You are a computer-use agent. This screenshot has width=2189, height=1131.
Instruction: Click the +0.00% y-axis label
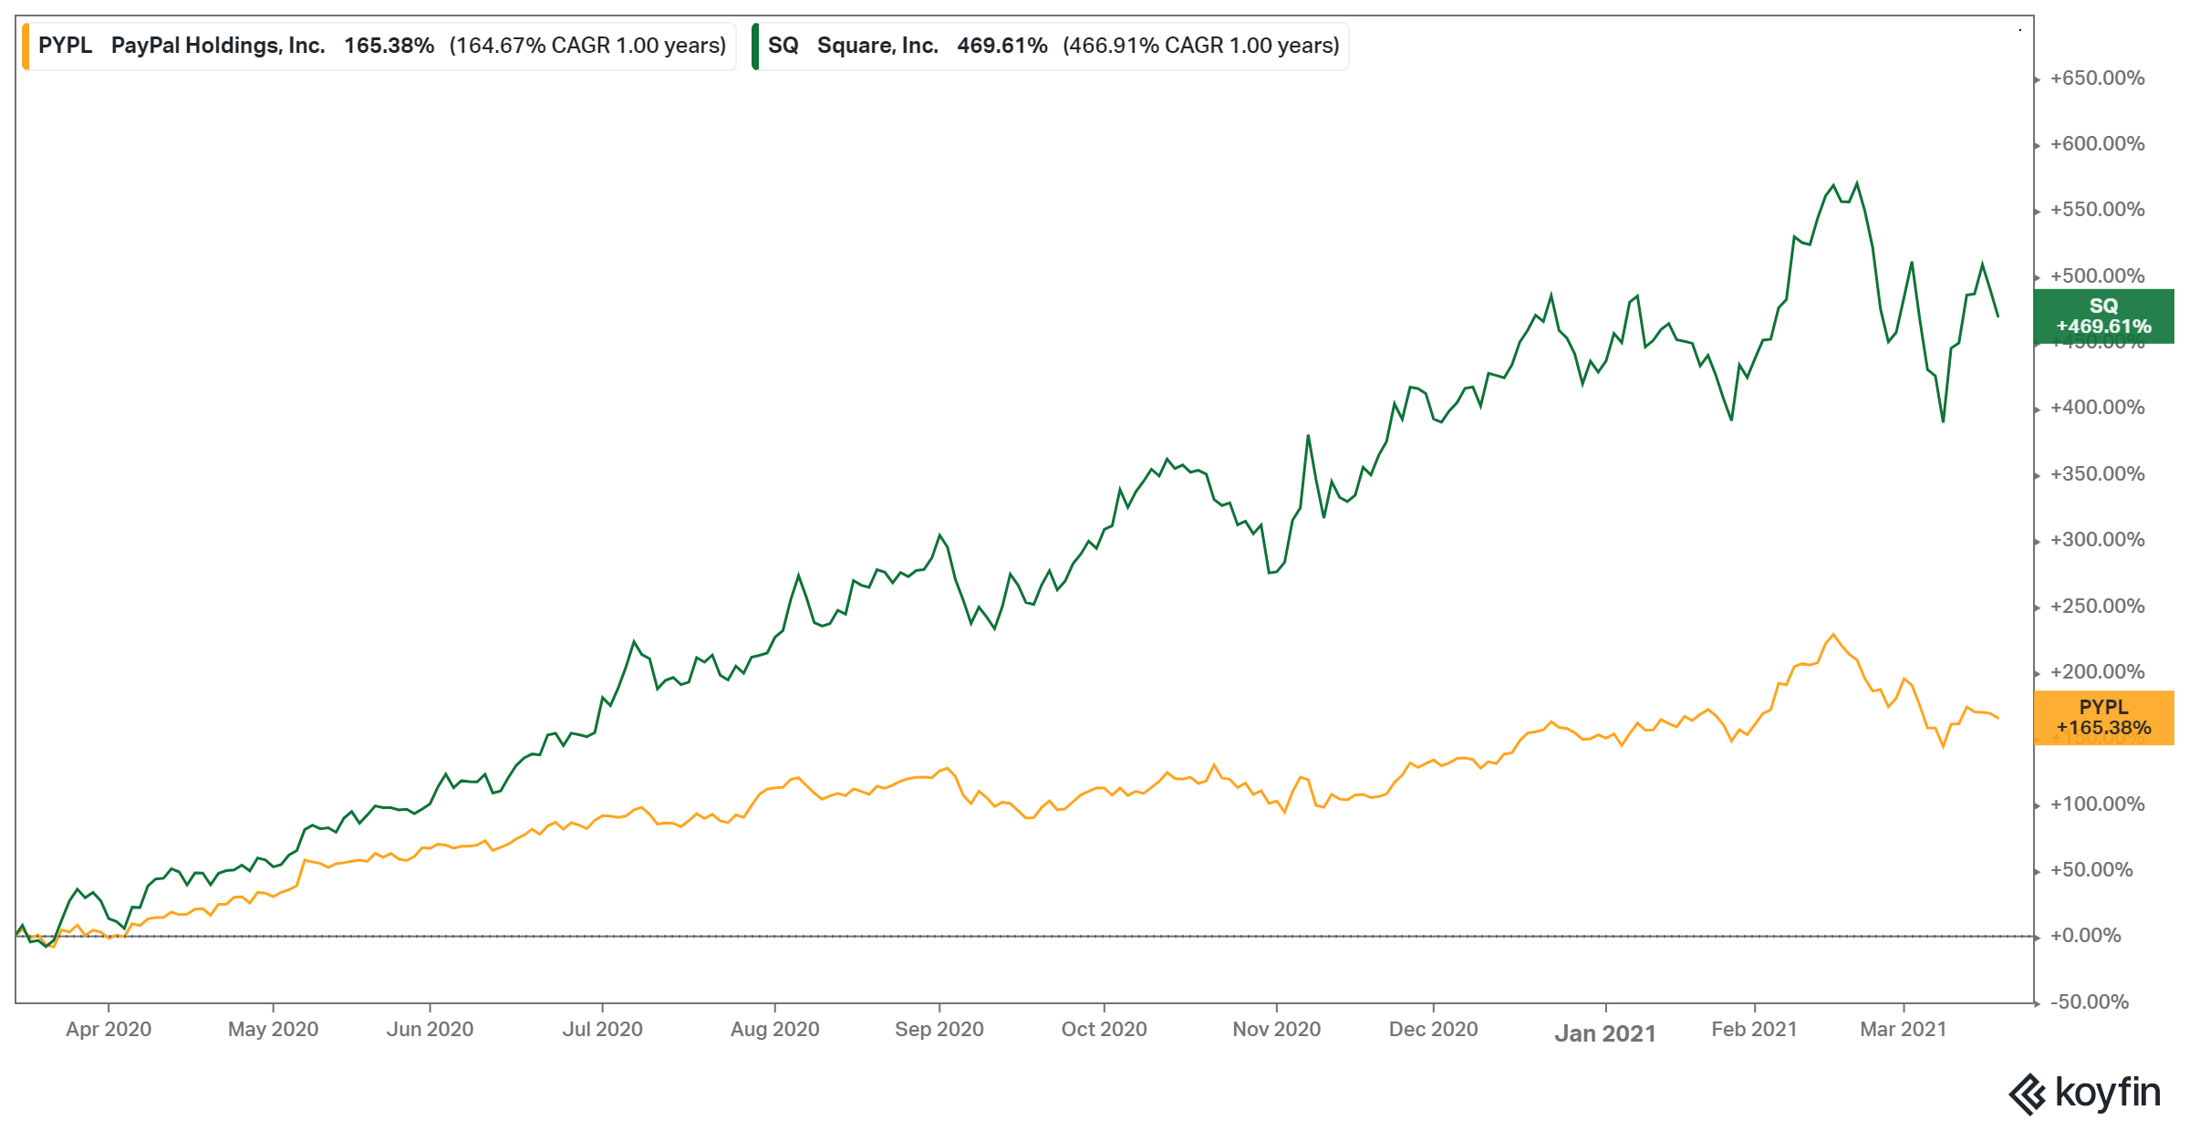(x=2085, y=936)
